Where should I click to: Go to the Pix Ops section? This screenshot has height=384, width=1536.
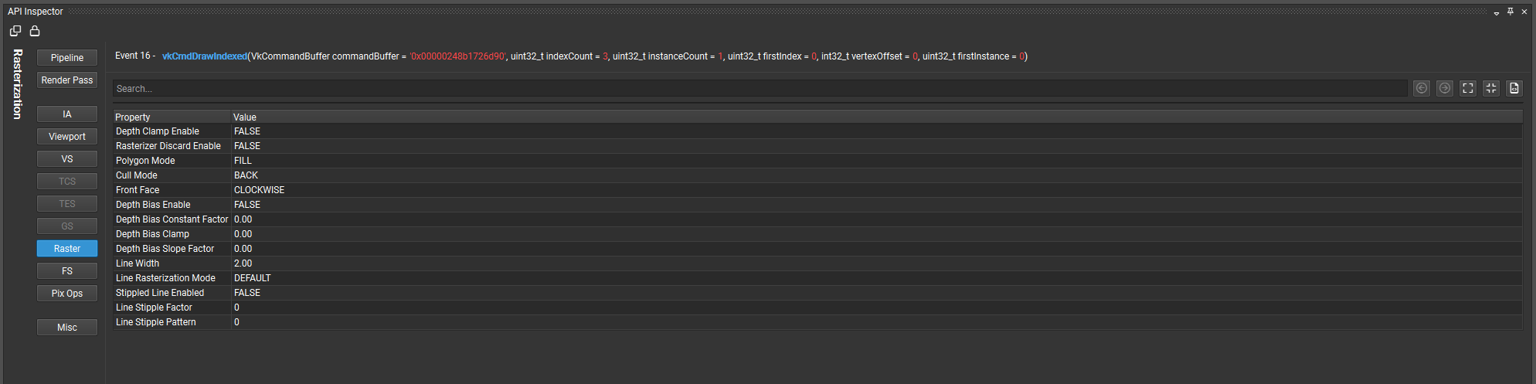pyautogui.click(x=67, y=294)
